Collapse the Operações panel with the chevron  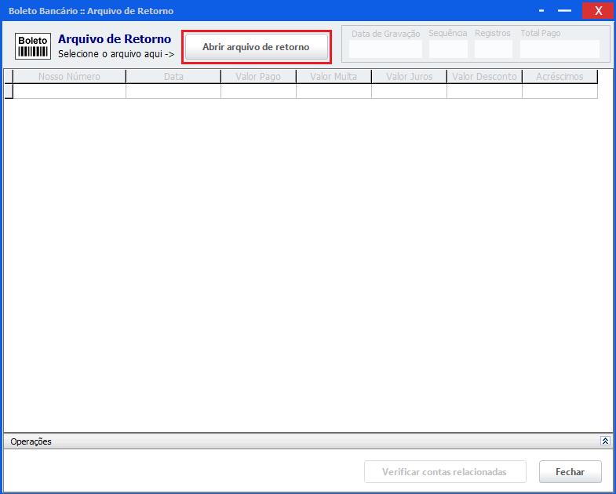605,441
